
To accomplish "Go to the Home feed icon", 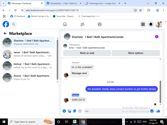I will pyautogui.click(x=65, y=24).
